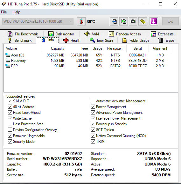Select the Acer (C:) volume name
This screenshot has height=184, width=181.
[x=18, y=55]
